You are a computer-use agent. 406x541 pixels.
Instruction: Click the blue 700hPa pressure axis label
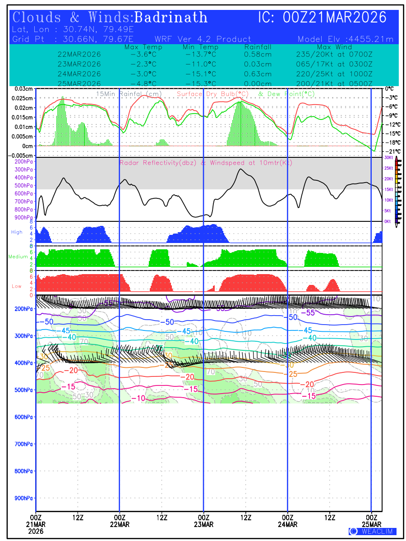click(x=24, y=444)
